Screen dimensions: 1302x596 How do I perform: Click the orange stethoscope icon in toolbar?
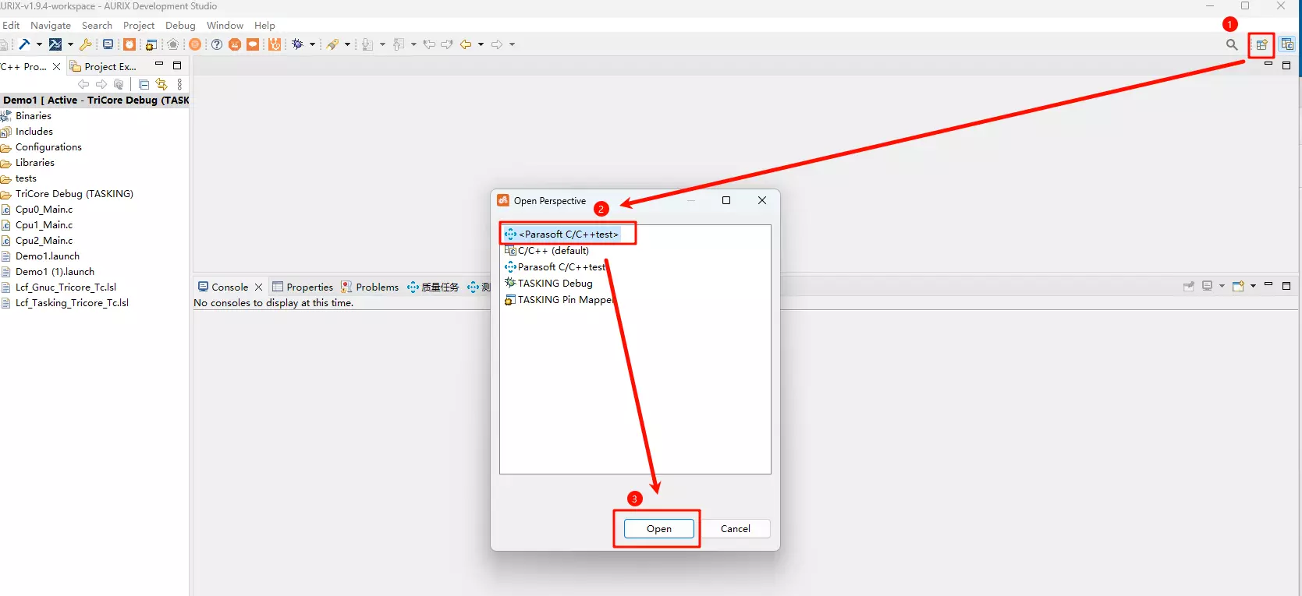[275, 44]
